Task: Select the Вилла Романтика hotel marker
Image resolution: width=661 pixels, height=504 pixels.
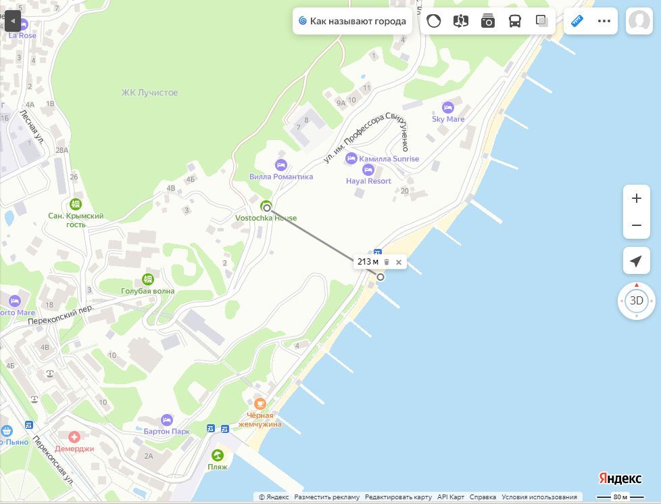Action: click(x=280, y=165)
